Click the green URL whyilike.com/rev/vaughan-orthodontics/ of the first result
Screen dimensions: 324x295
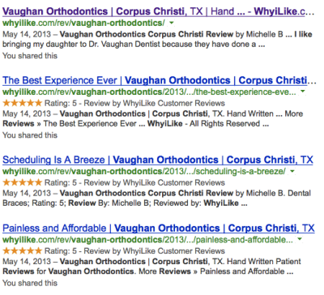(x=83, y=24)
